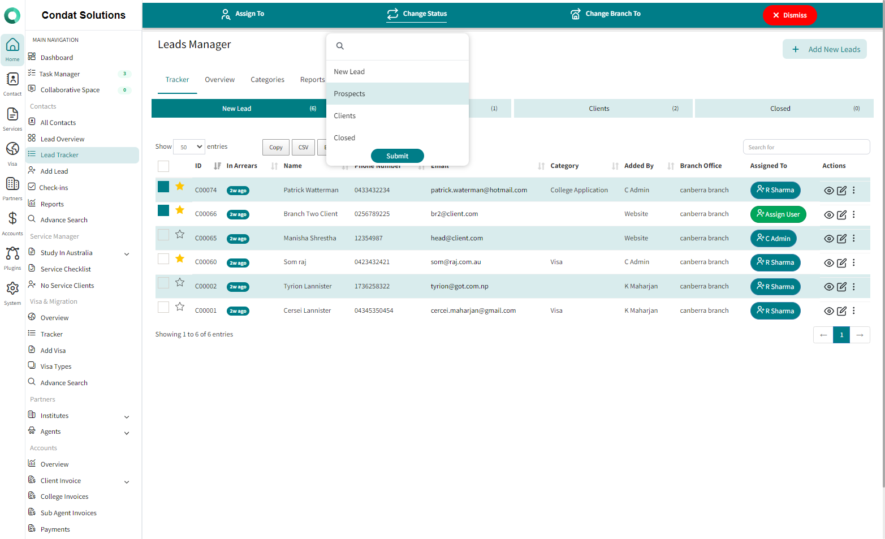Click the Search for input field

tap(806, 147)
